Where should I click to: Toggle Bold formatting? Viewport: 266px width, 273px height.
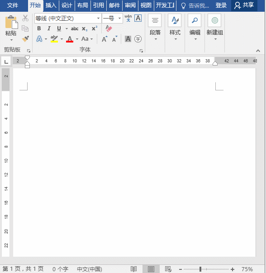(39, 28)
